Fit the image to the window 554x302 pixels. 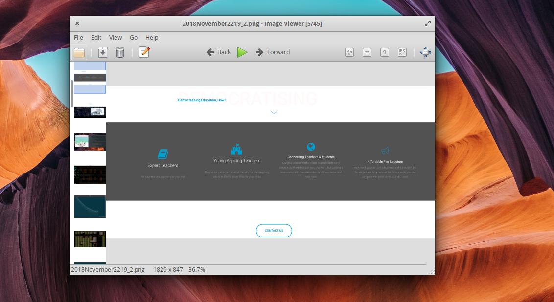point(402,52)
